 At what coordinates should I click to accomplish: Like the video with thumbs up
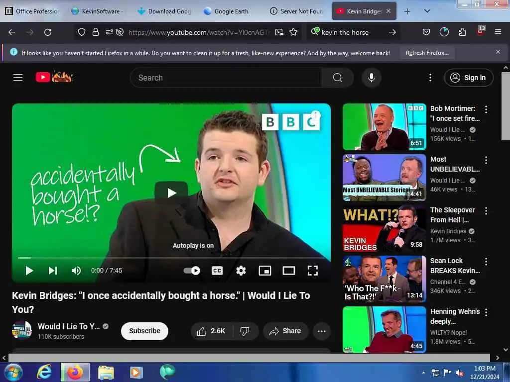[211, 331]
